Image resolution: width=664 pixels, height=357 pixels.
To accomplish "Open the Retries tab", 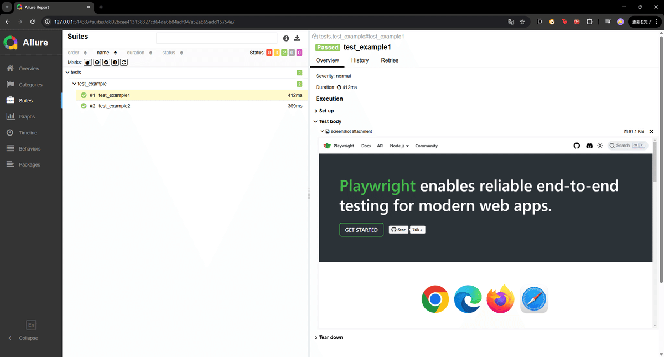I will tap(390, 60).
